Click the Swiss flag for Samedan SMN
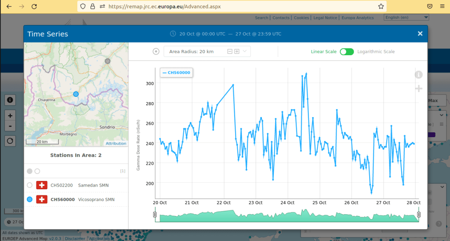 pyautogui.click(x=42, y=185)
